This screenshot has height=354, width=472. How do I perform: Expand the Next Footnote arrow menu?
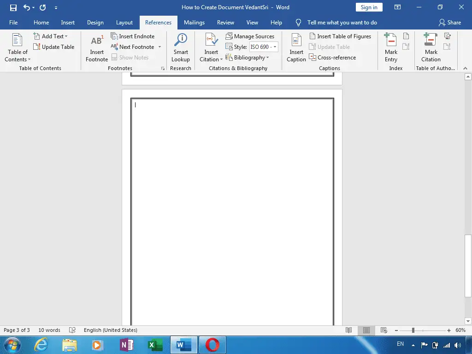[159, 47]
